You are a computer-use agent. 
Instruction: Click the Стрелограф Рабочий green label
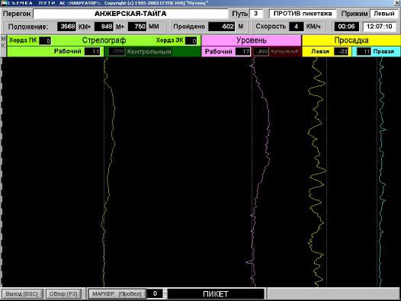(68, 51)
